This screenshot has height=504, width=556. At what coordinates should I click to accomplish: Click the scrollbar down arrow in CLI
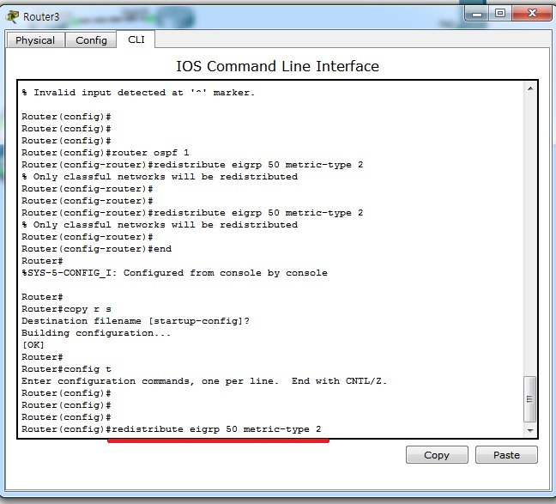[530, 430]
